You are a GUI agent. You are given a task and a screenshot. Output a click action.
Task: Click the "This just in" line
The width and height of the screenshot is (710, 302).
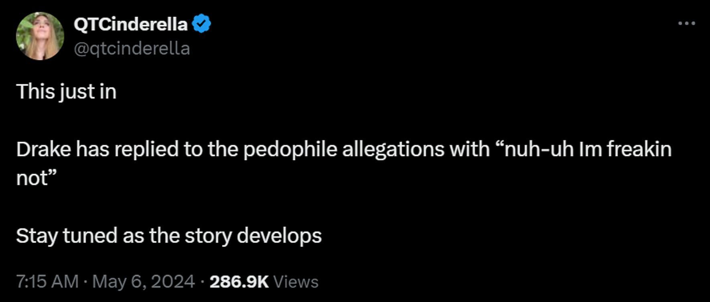(66, 92)
